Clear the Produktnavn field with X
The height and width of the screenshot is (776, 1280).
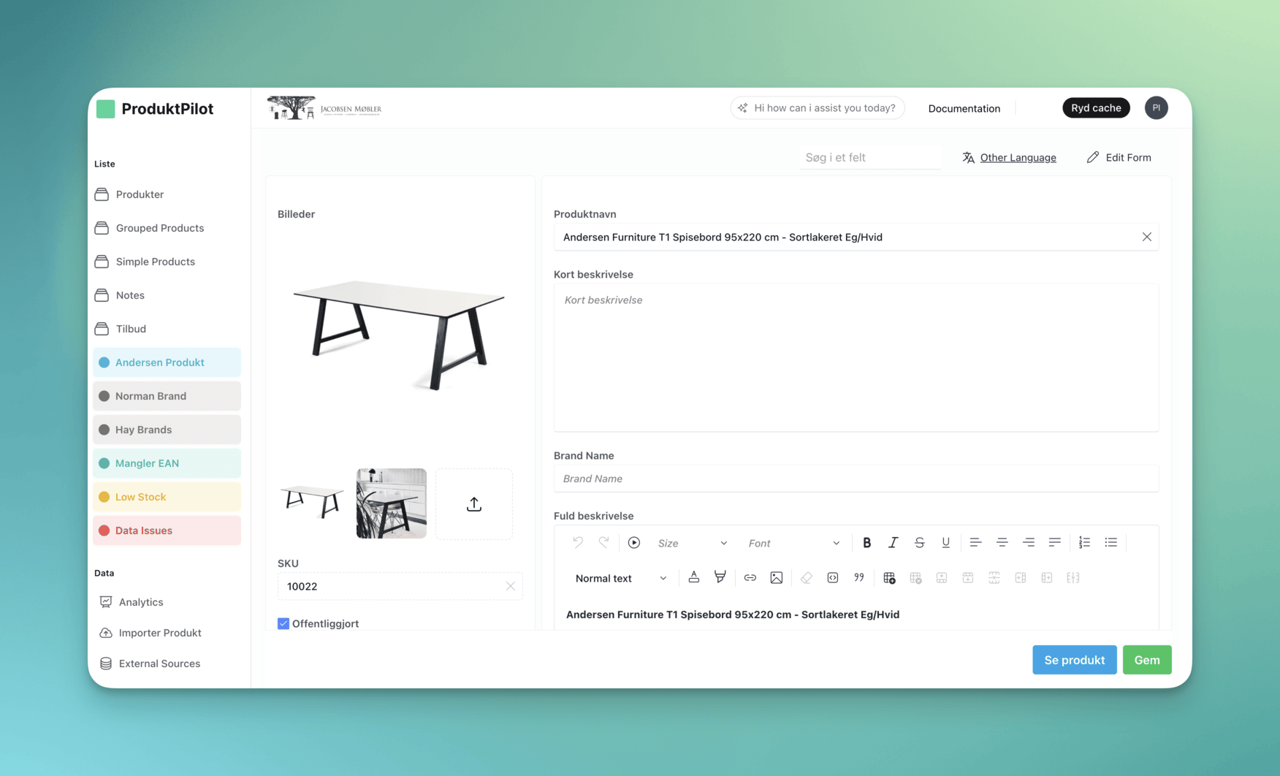tap(1146, 237)
